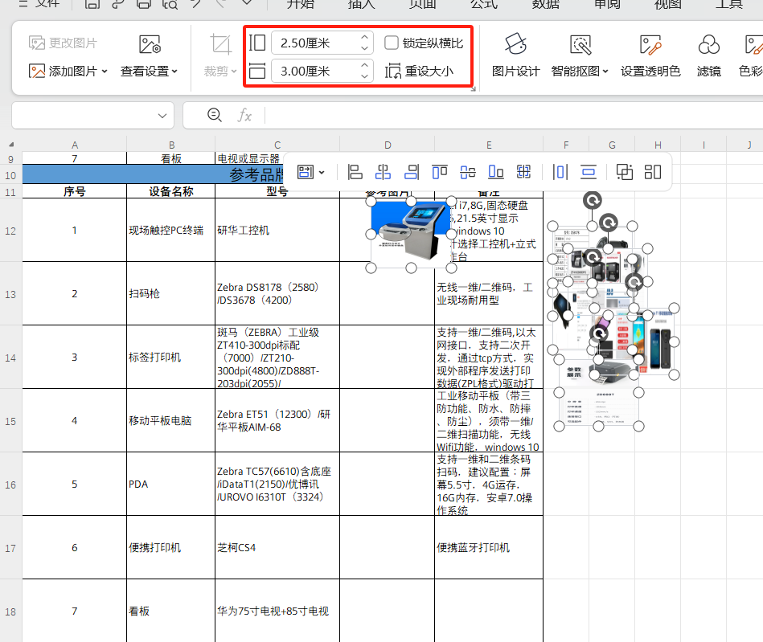Click the touch PC terminal picture
This screenshot has width=763, height=642.
[411, 234]
